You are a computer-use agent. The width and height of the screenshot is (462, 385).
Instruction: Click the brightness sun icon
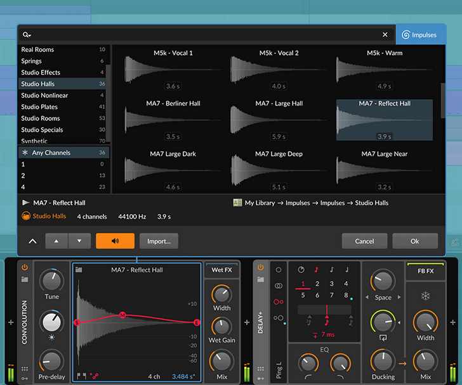point(51,338)
